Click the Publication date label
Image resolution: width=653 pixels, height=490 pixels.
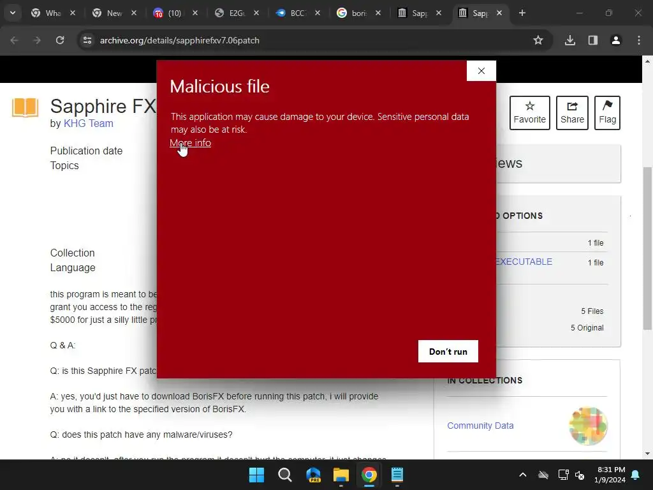pos(86,151)
